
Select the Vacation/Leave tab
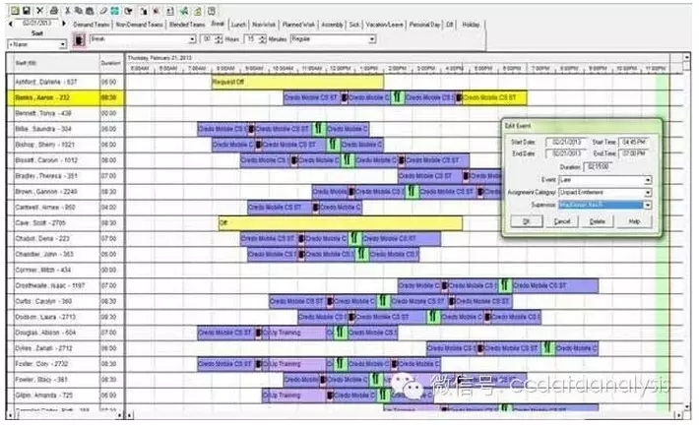coord(384,25)
